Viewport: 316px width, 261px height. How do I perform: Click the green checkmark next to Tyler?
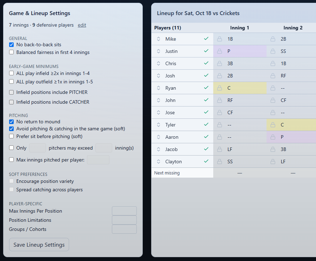206,125
